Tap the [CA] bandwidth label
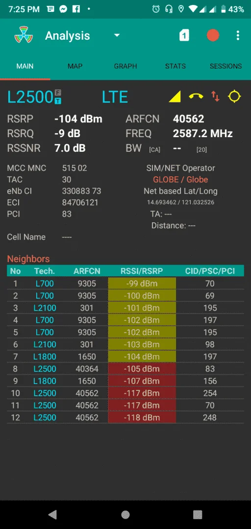Screen dimensions: 251x529 (x=154, y=149)
